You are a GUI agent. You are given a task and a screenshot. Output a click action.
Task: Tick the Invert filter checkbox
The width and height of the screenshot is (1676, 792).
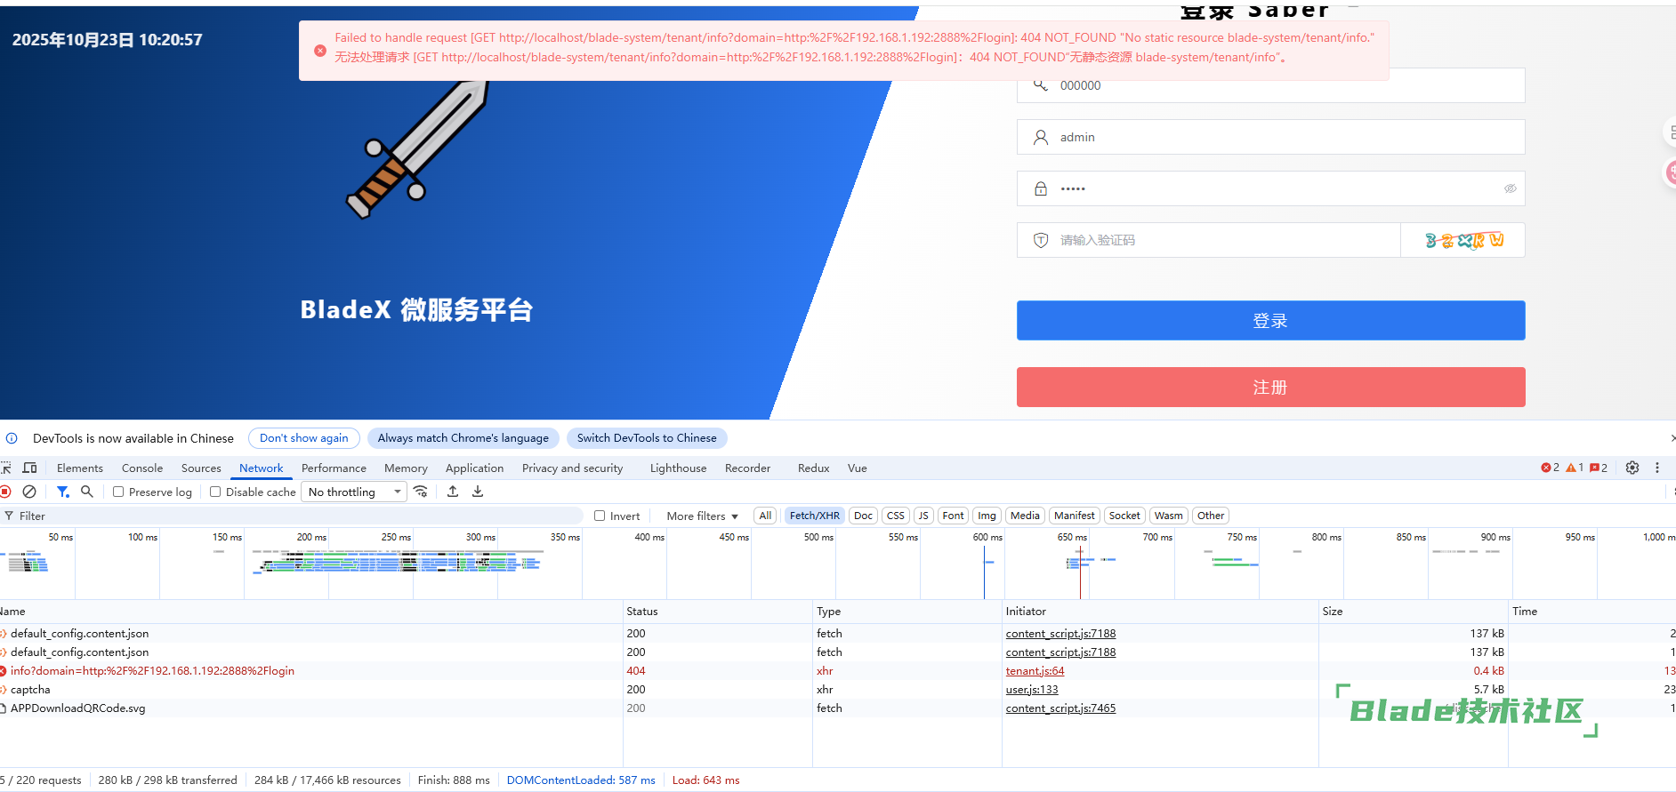click(600, 516)
